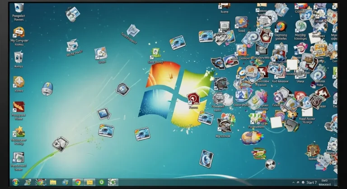Show hidden tray icons with up arrow
Image resolution: width=347 pixels, height=189 pixels.
click(293, 182)
